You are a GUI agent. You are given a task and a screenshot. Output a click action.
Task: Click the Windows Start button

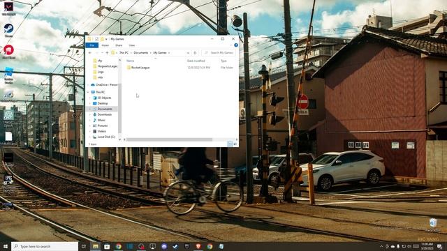(x=6, y=246)
